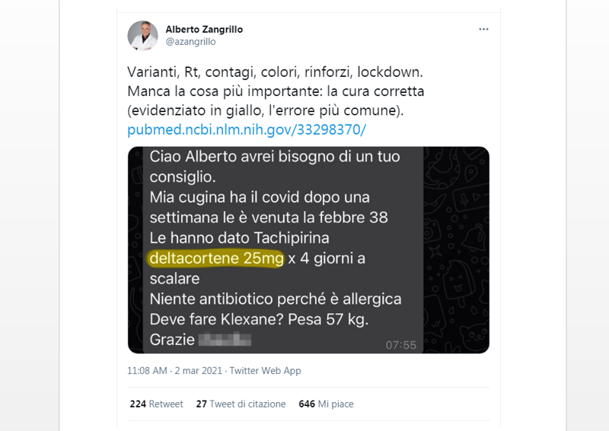Open the attached WhatsApp message image
The height and width of the screenshot is (431, 609).
click(x=308, y=250)
